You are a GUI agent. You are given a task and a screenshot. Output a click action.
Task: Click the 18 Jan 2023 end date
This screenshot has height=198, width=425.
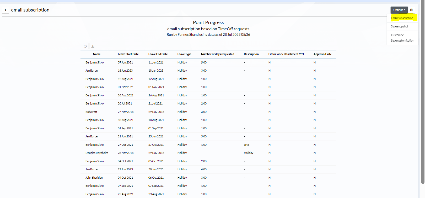tap(156, 71)
